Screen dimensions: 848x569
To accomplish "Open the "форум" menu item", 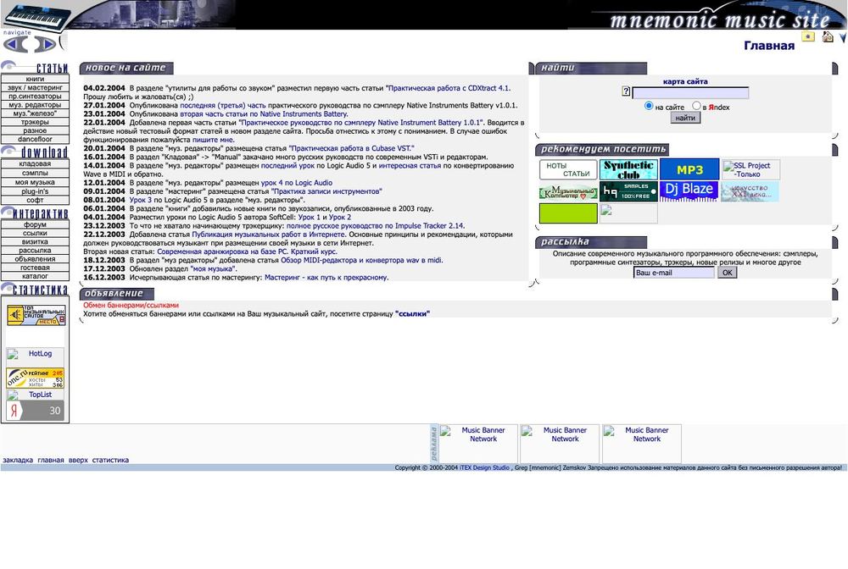I will tap(35, 224).
